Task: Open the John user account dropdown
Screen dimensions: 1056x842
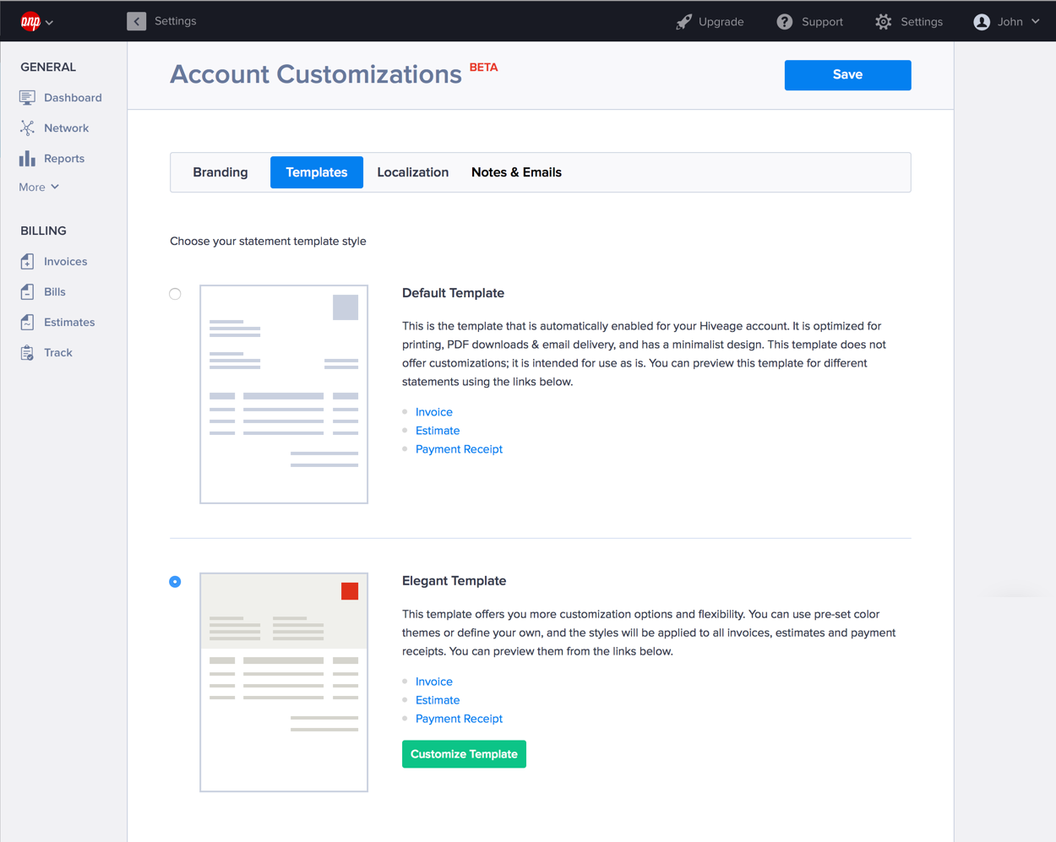Action: coord(1006,22)
